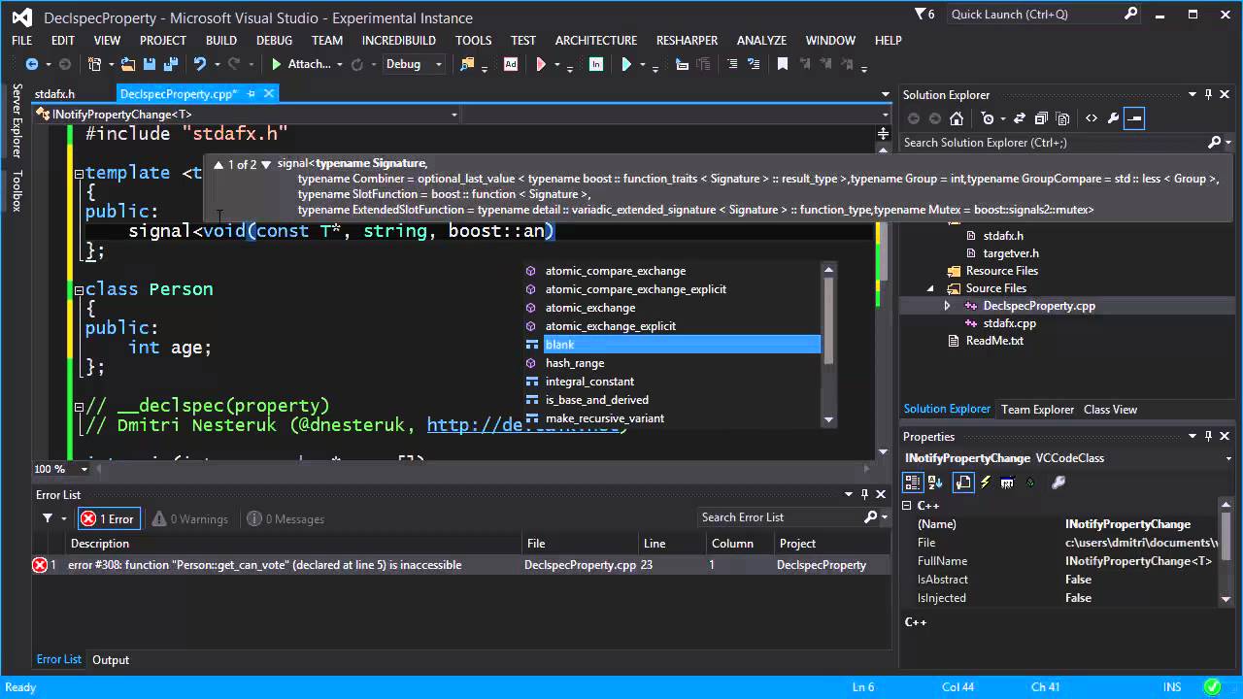Click the wrench Properties icon in Solution Explorer

tap(1113, 118)
